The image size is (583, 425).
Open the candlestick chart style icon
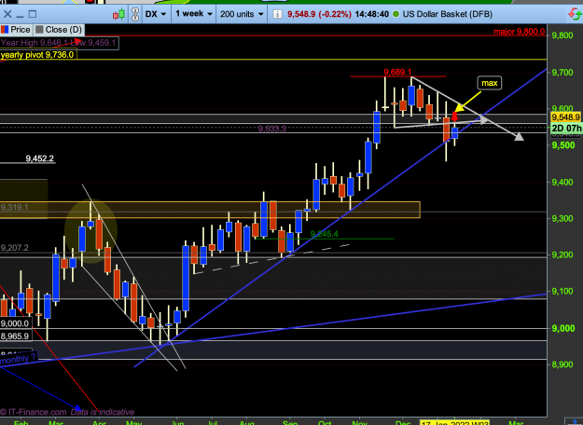pos(119,15)
